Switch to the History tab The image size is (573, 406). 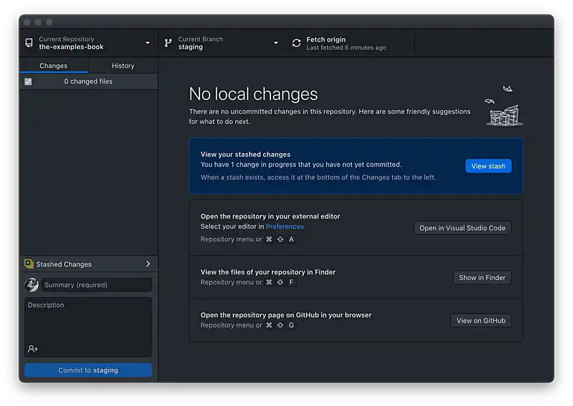123,65
